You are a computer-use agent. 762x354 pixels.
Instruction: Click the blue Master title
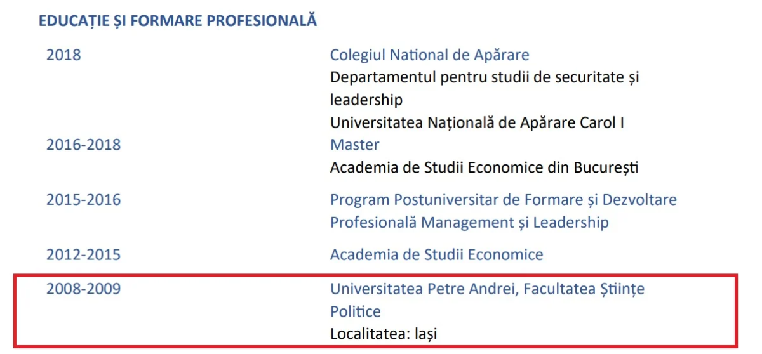click(x=354, y=145)
